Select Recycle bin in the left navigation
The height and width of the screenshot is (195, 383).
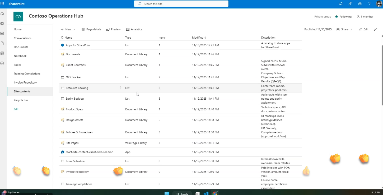point(21,100)
